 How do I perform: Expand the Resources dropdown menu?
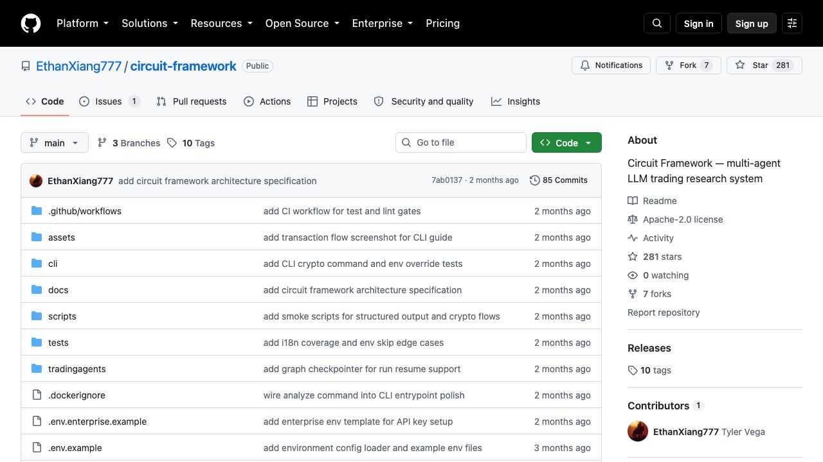222,23
